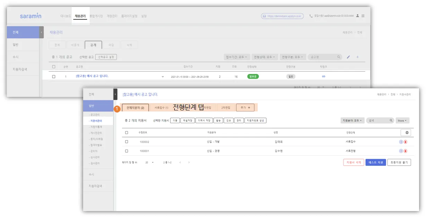This screenshot has height=218, width=426.
Task: Switch to the 2차면접 stage tab
Action: pos(226,108)
